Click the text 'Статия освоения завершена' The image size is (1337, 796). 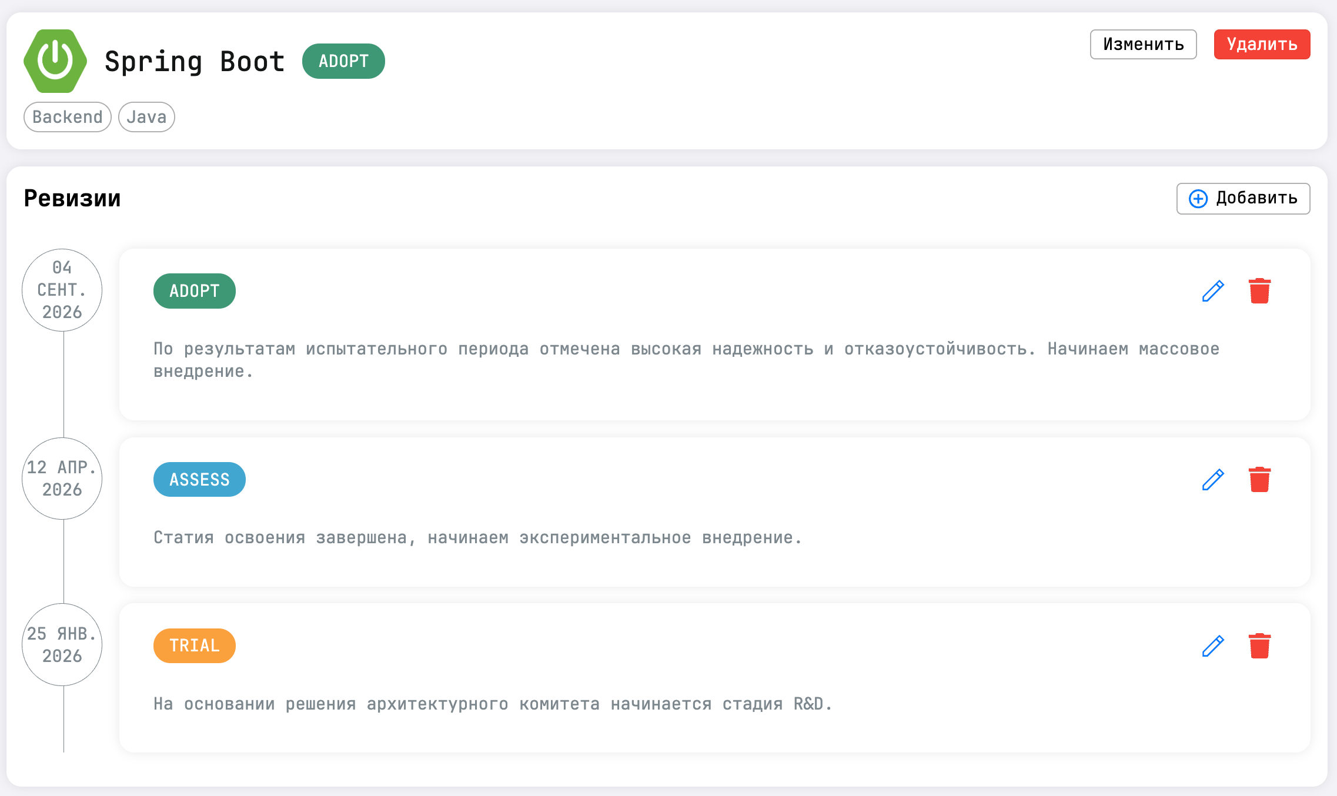pos(280,538)
